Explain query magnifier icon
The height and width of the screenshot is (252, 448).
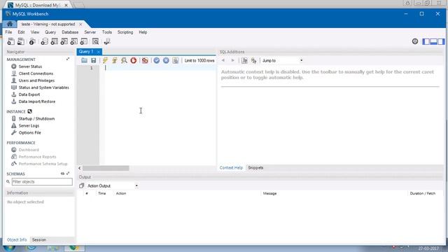click(x=124, y=60)
